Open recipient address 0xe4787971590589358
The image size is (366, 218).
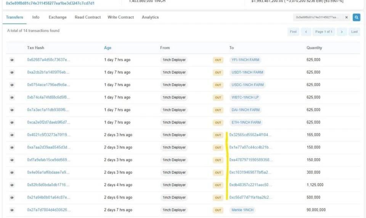click(251, 160)
